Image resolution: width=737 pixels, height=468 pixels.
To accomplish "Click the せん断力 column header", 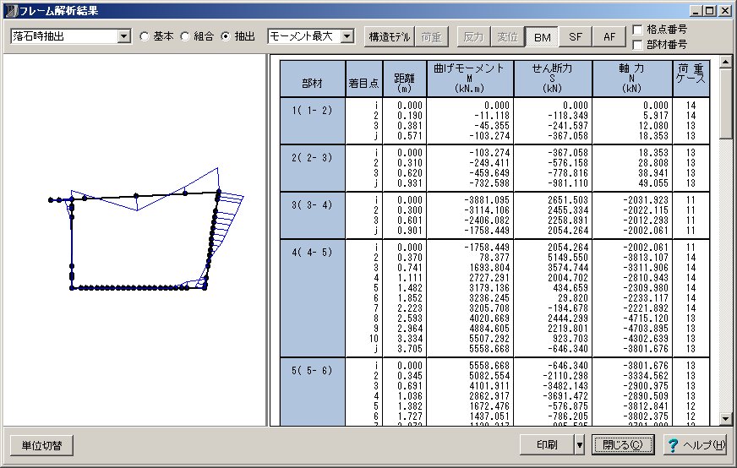I will (x=553, y=79).
